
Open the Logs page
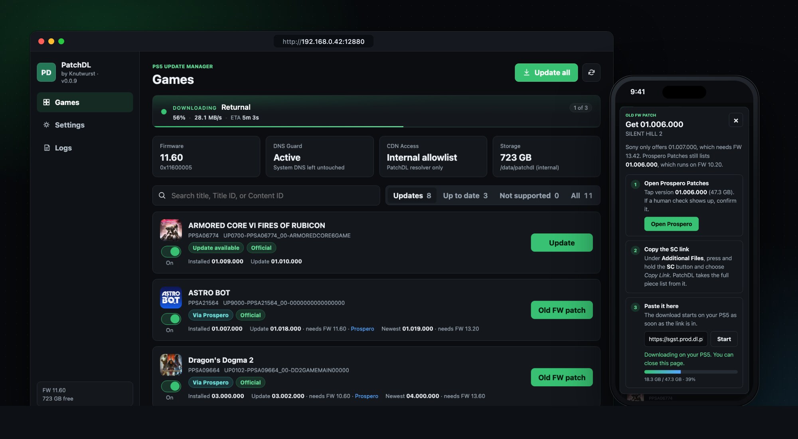(x=85, y=148)
